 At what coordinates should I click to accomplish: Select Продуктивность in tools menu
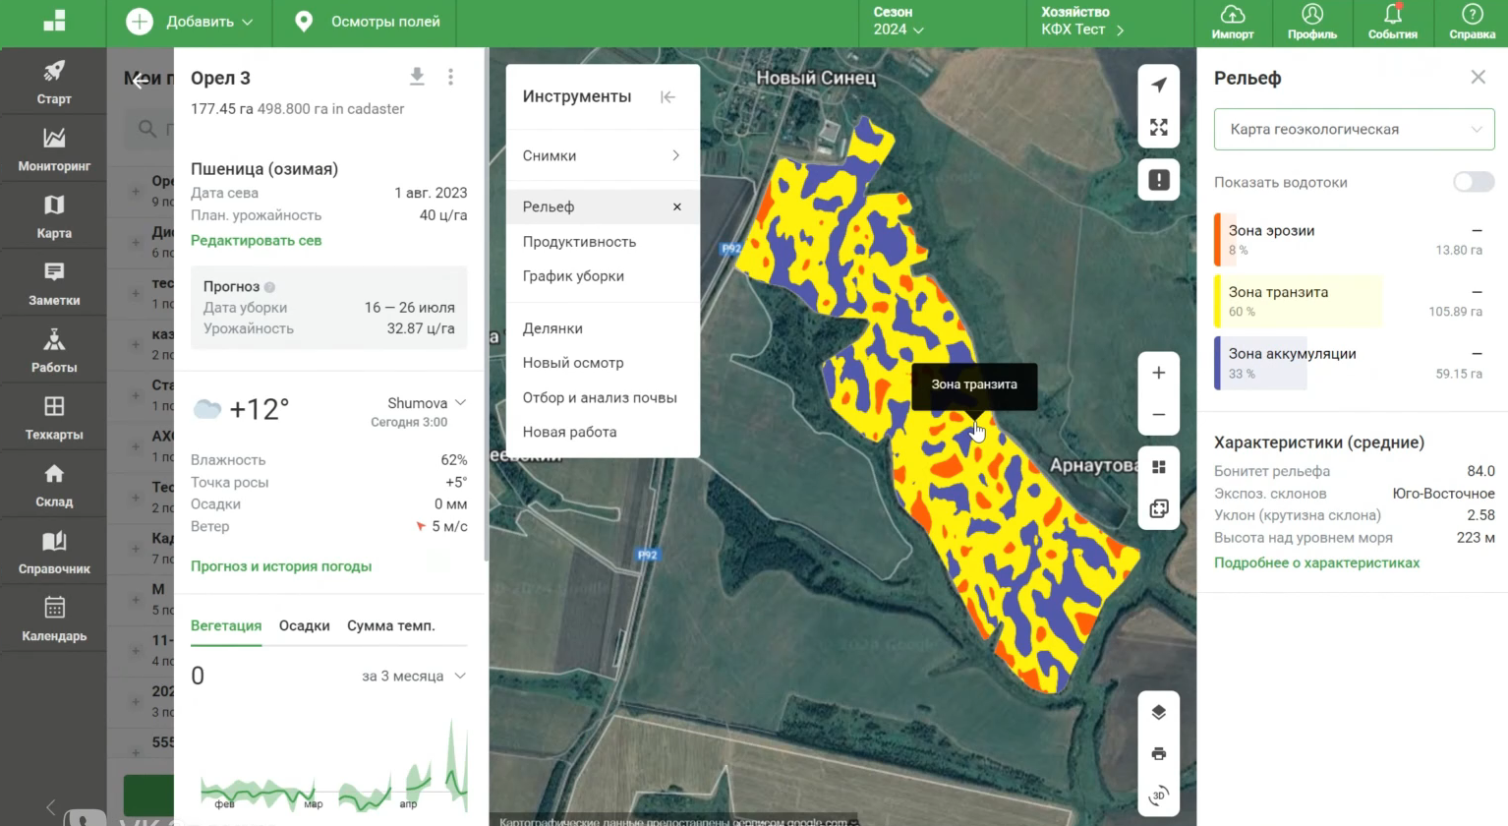pyautogui.click(x=579, y=242)
